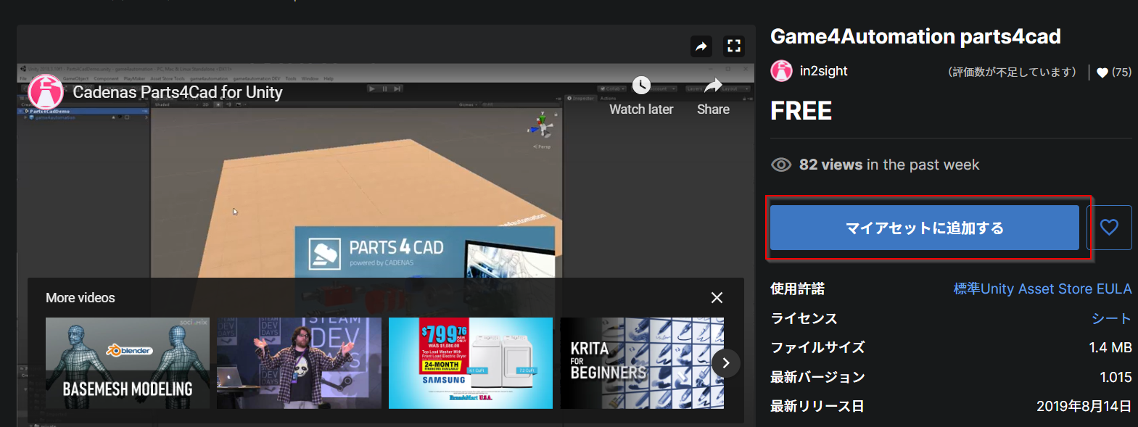The height and width of the screenshot is (427, 1138).
Task: Click the Share arrow in the video overlay
Action: pyautogui.click(x=714, y=86)
